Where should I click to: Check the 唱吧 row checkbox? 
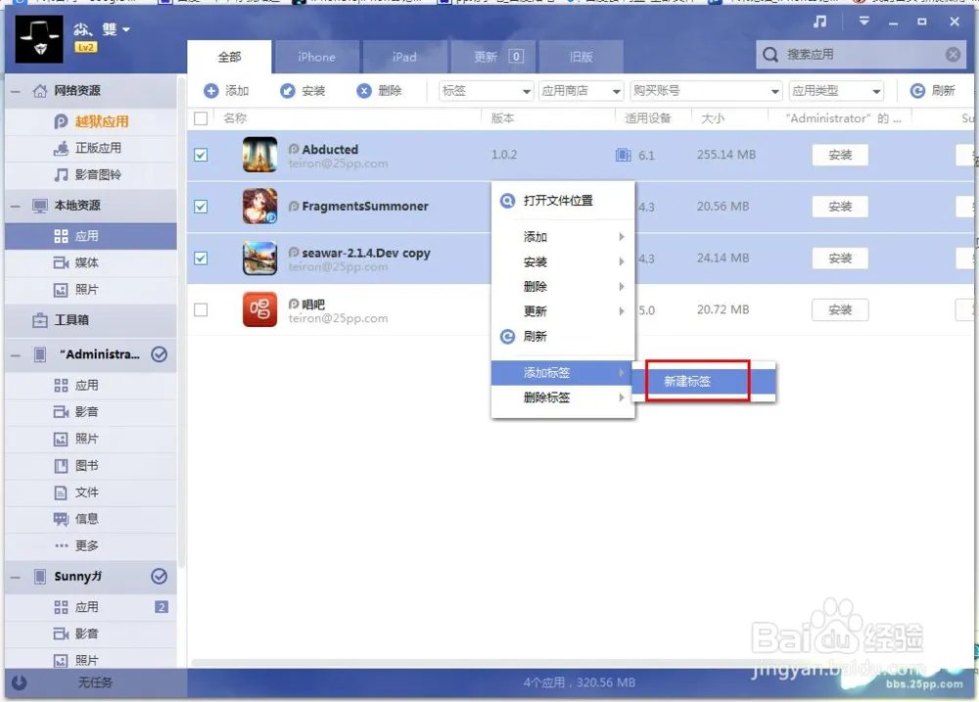tap(201, 310)
